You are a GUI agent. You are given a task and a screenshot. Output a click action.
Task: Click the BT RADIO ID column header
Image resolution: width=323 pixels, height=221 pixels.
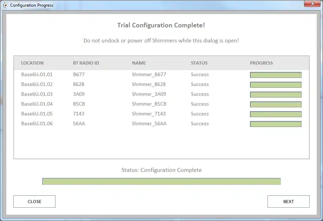(x=86, y=63)
